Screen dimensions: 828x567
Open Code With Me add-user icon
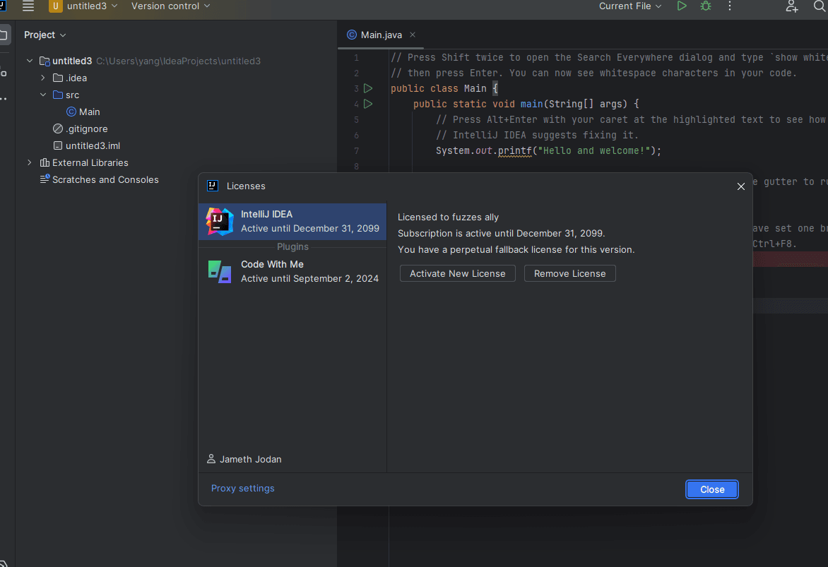[x=792, y=6]
